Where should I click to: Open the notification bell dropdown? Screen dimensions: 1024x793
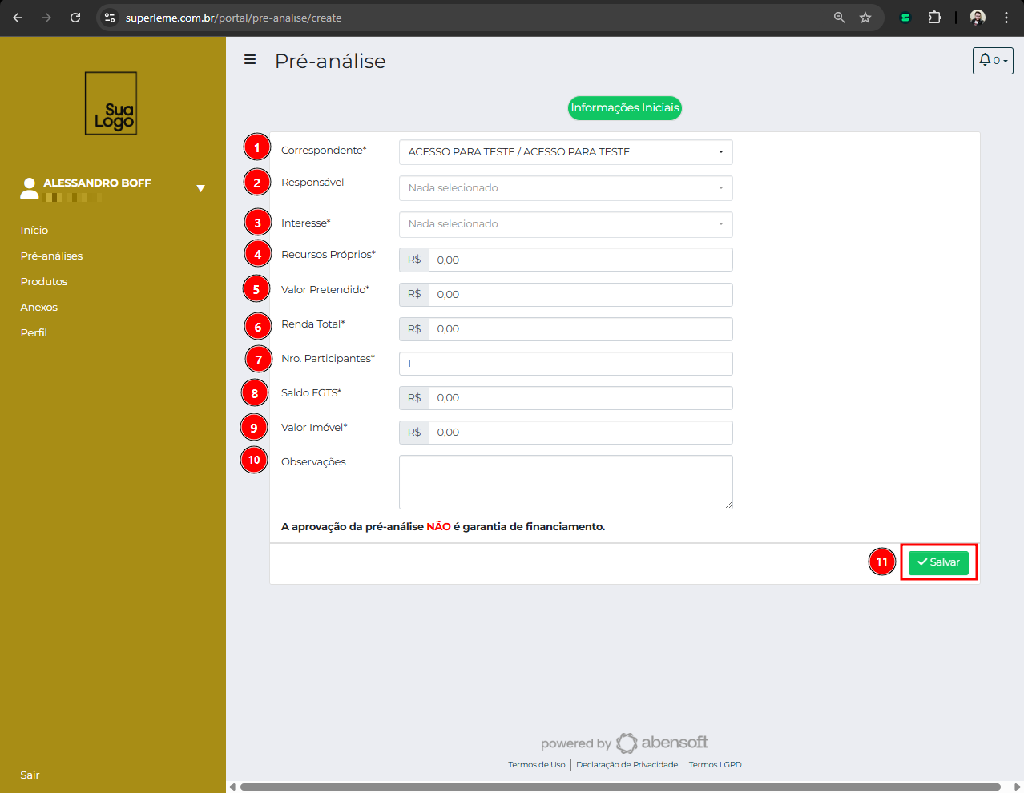[992, 61]
